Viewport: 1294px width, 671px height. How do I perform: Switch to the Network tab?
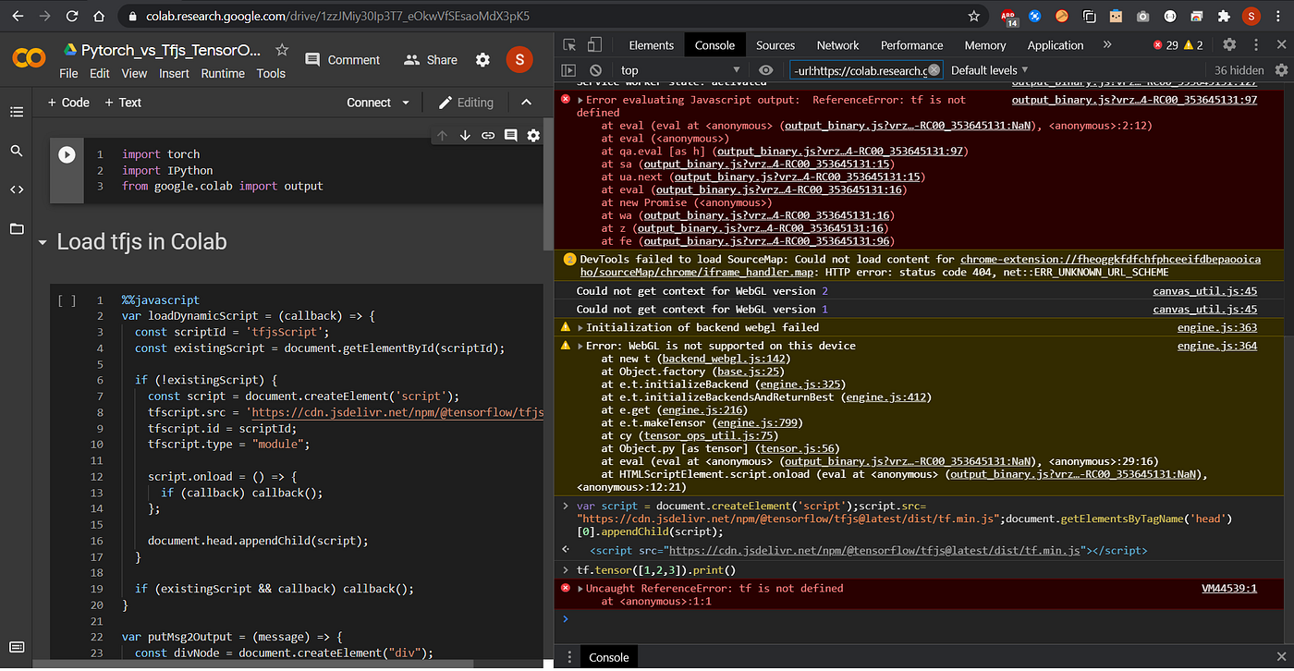pyautogui.click(x=837, y=44)
